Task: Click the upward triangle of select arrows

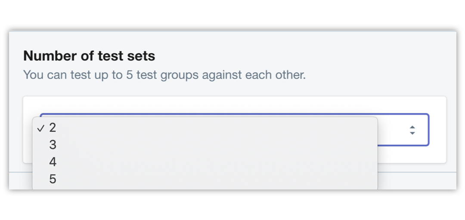Action: tap(412, 127)
